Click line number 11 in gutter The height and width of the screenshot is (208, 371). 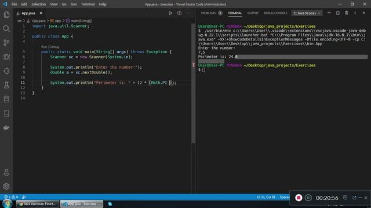tap(23, 83)
